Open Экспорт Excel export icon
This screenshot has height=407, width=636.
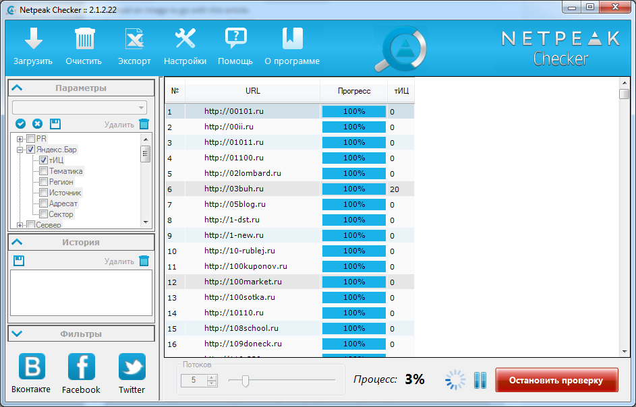point(134,39)
